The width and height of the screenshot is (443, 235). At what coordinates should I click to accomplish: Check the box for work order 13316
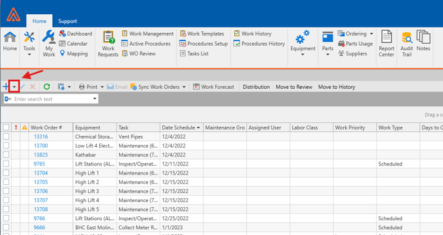point(6,136)
